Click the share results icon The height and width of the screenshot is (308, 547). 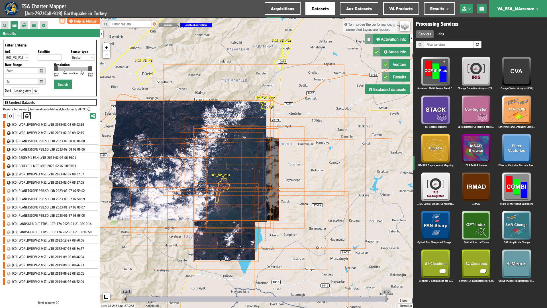coord(93,116)
